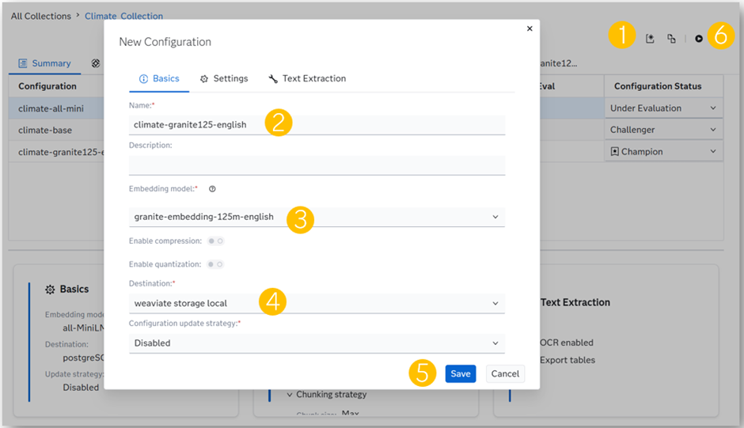The height and width of the screenshot is (428, 744).
Task: Click the Description input field
Action: coord(316,165)
